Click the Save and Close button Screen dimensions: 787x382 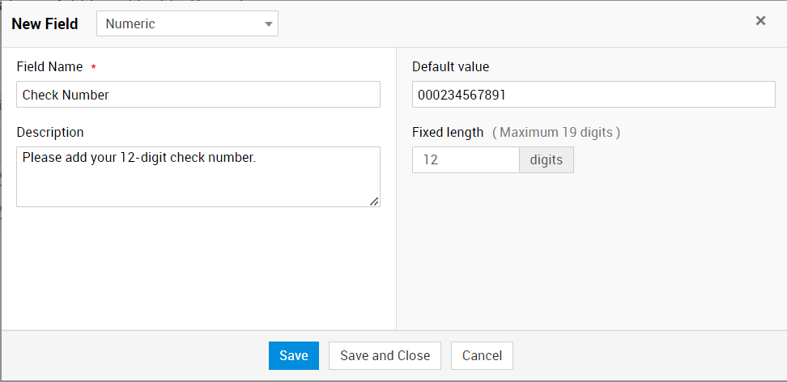coord(385,355)
